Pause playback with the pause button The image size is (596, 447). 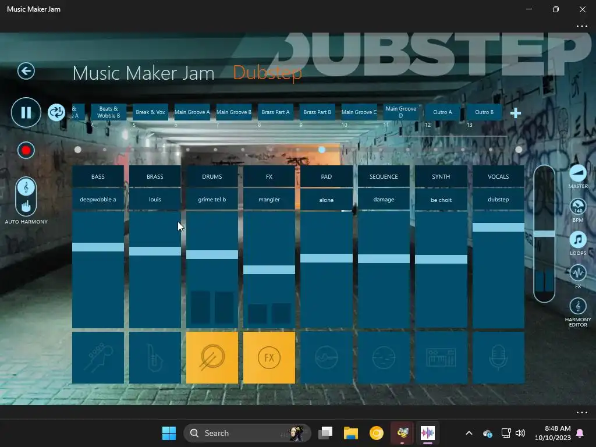(26, 112)
